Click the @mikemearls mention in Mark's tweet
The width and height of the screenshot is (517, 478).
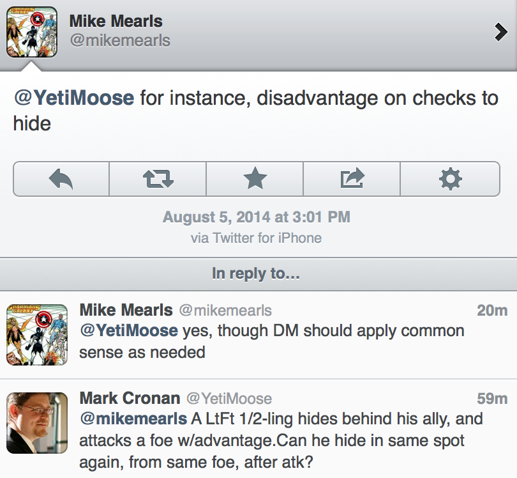[133, 419]
